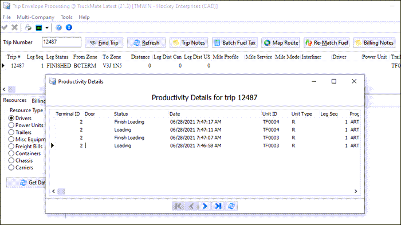The height and width of the screenshot is (225, 401).
Task: Refresh Productivity Details navigator icon
Action: tap(231, 206)
